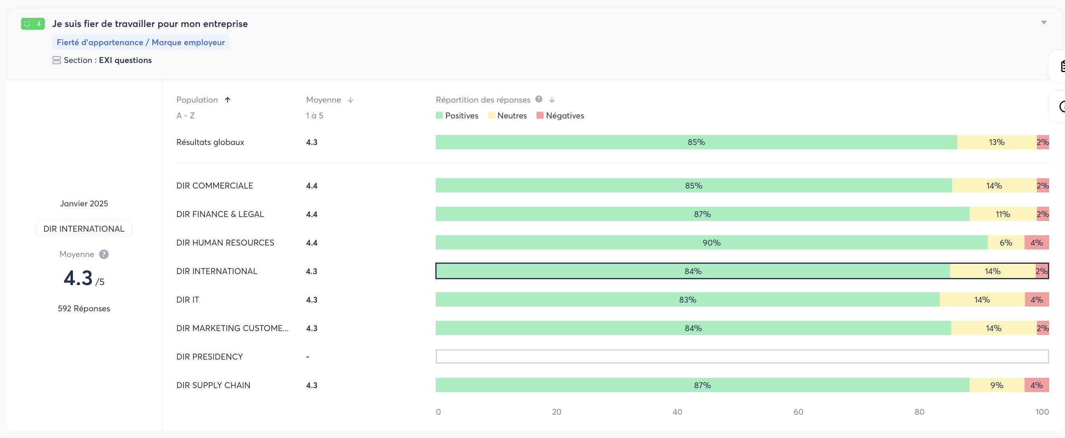Screen dimensions: 1065x438
Task: Sort by Répartition des réponses arrow
Action: pyautogui.click(x=552, y=100)
